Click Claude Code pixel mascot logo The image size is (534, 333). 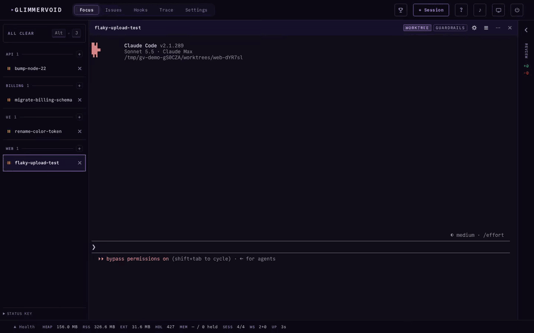[x=96, y=50]
